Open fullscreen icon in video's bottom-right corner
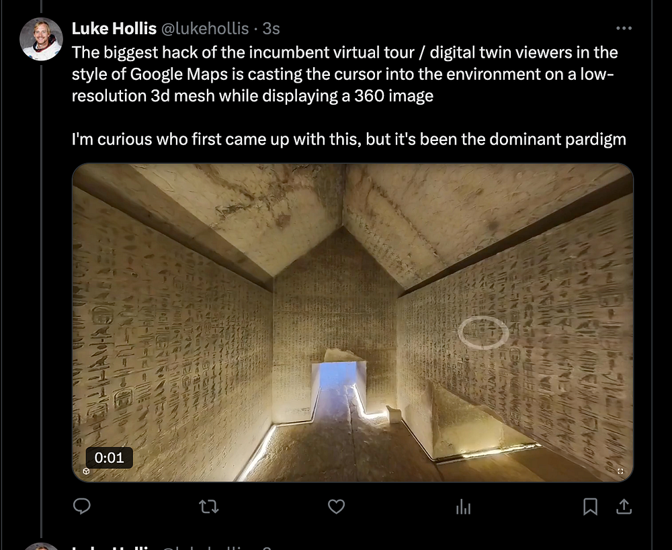Image resolution: width=672 pixels, height=550 pixels. (620, 471)
